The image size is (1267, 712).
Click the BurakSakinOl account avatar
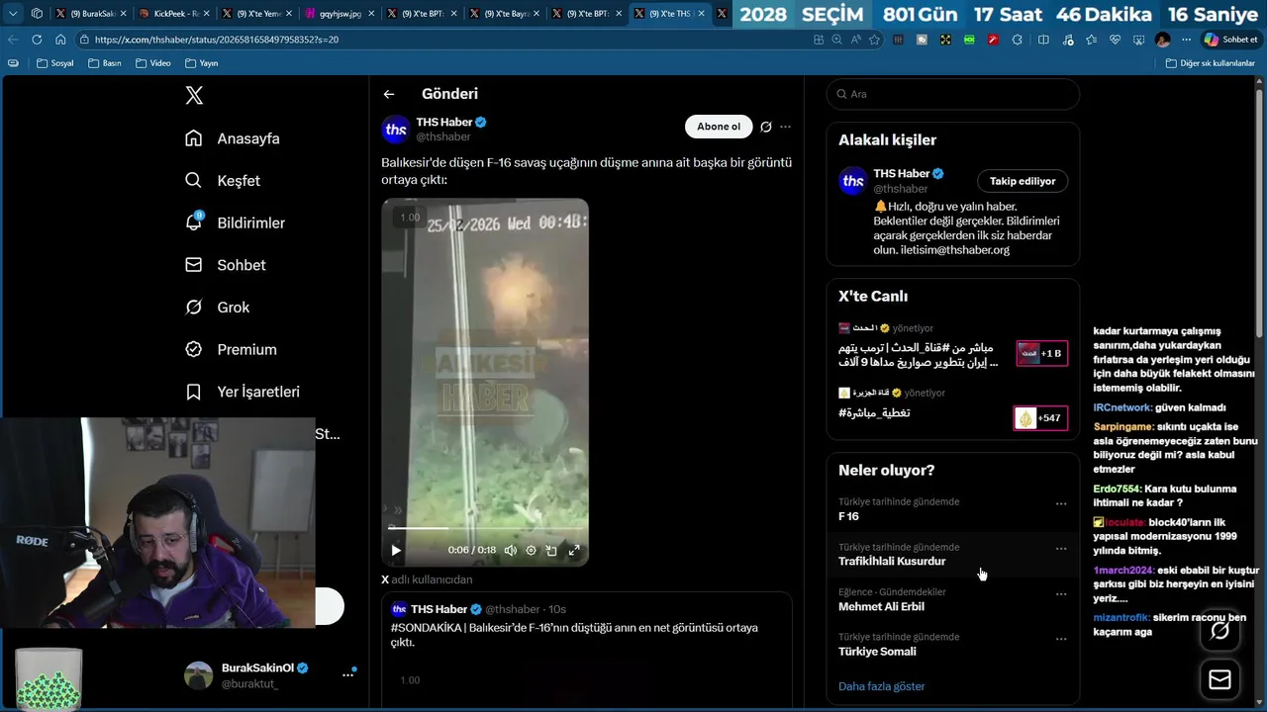pos(199,675)
